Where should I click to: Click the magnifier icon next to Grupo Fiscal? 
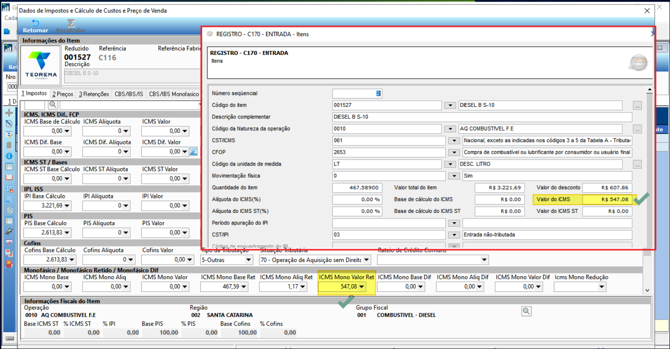(x=526, y=311)
